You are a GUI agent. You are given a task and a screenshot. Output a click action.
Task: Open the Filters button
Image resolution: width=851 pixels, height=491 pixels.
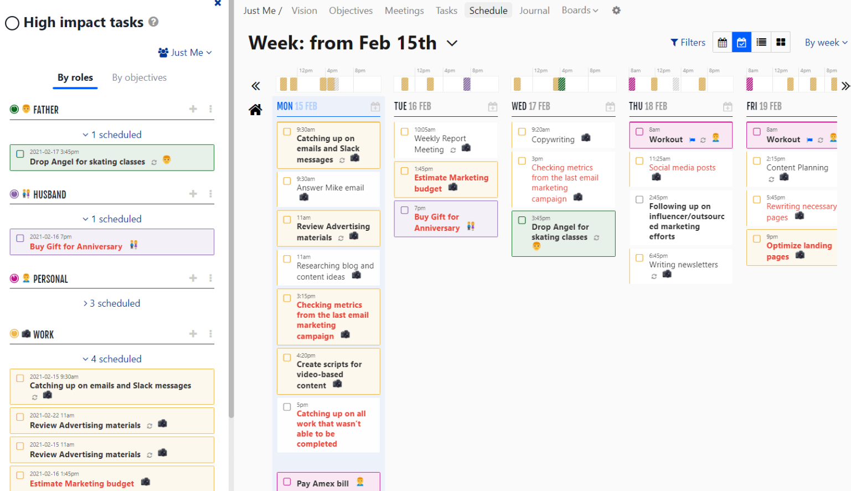click(x=688, y=43)
